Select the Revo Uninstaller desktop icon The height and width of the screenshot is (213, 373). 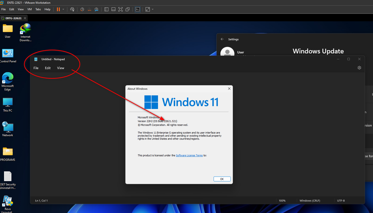click(8, 205)
